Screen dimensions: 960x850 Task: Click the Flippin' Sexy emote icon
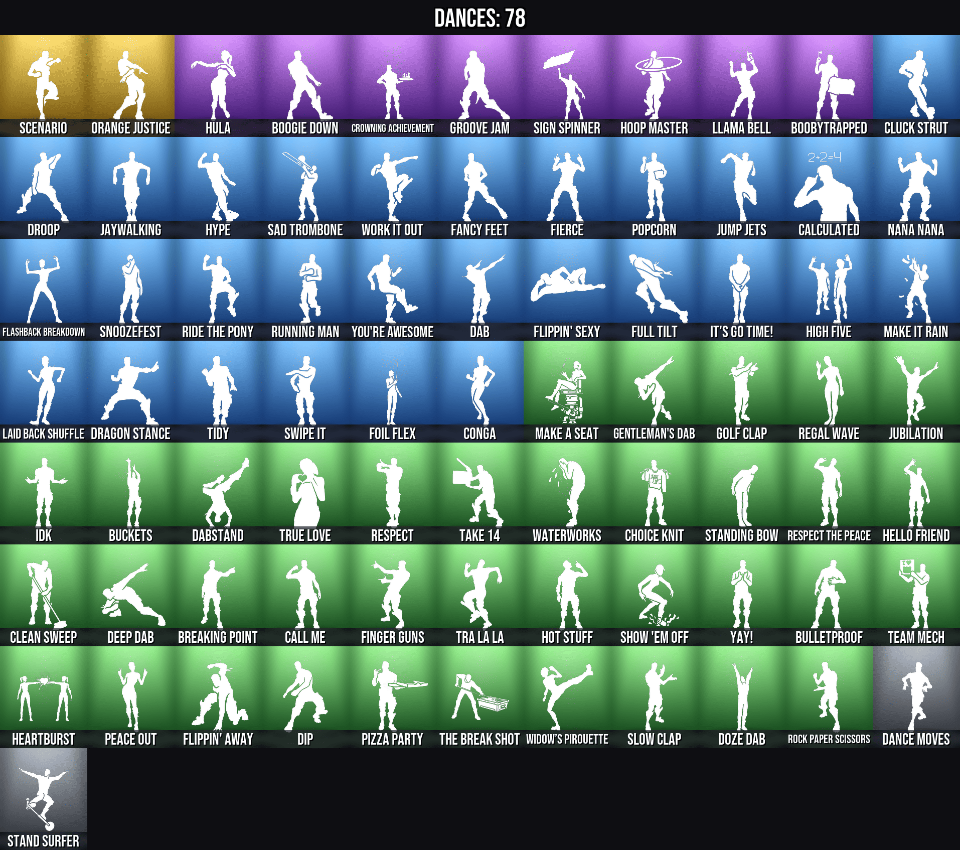[567, 289]
